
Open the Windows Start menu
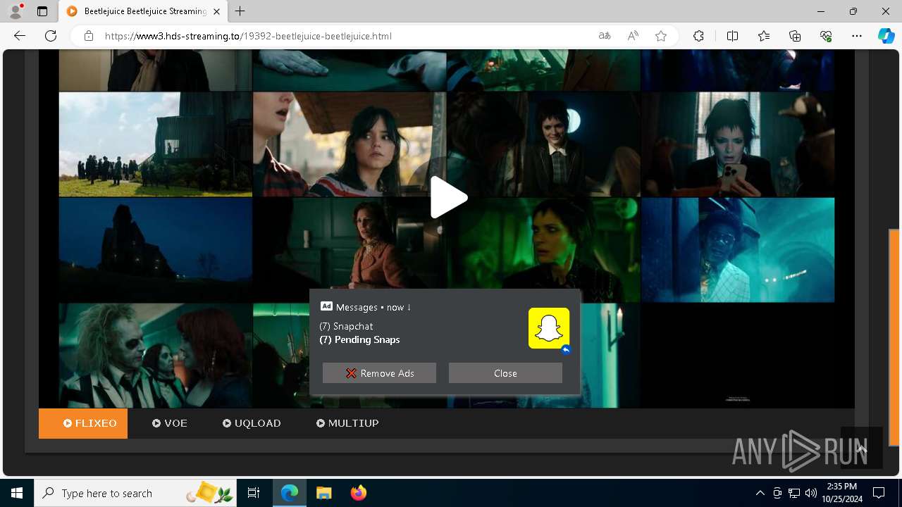pyautogui.click(x=17, y=493)
